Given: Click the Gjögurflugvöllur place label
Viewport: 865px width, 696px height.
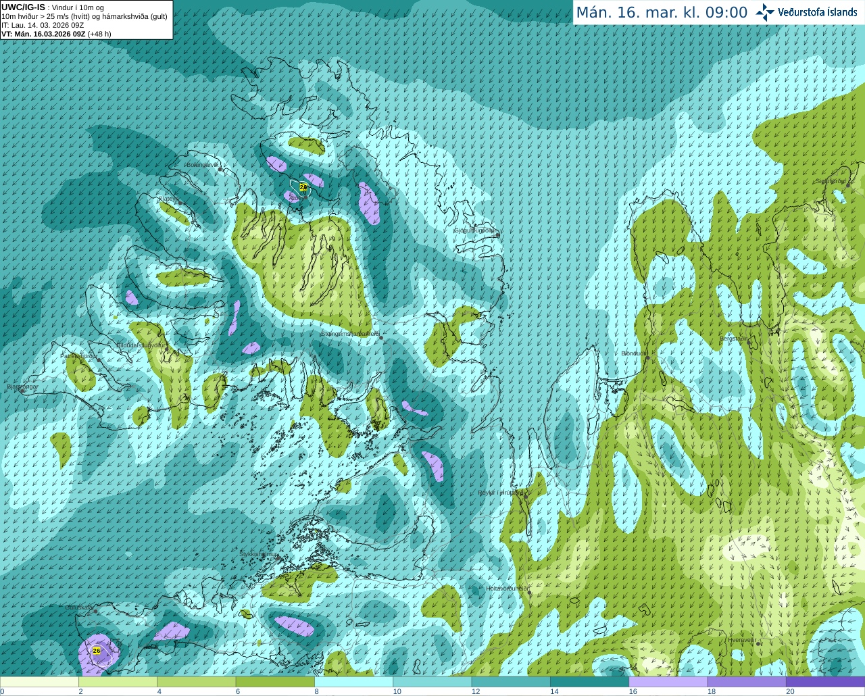Looking at the screenshot, I should pyautogui.click(x=475, y=230).
